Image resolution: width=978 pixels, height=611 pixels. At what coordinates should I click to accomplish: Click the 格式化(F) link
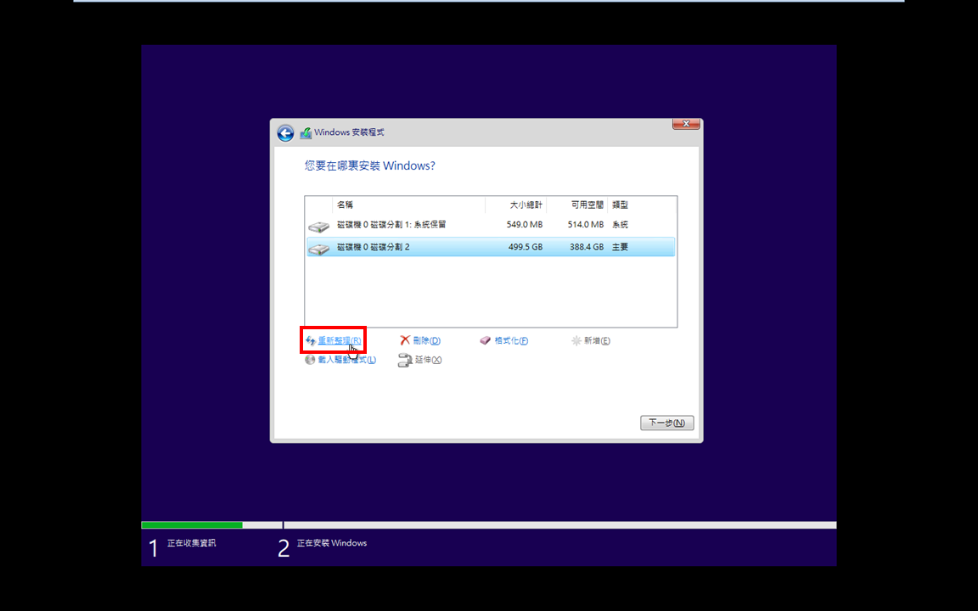pos(511,340)
